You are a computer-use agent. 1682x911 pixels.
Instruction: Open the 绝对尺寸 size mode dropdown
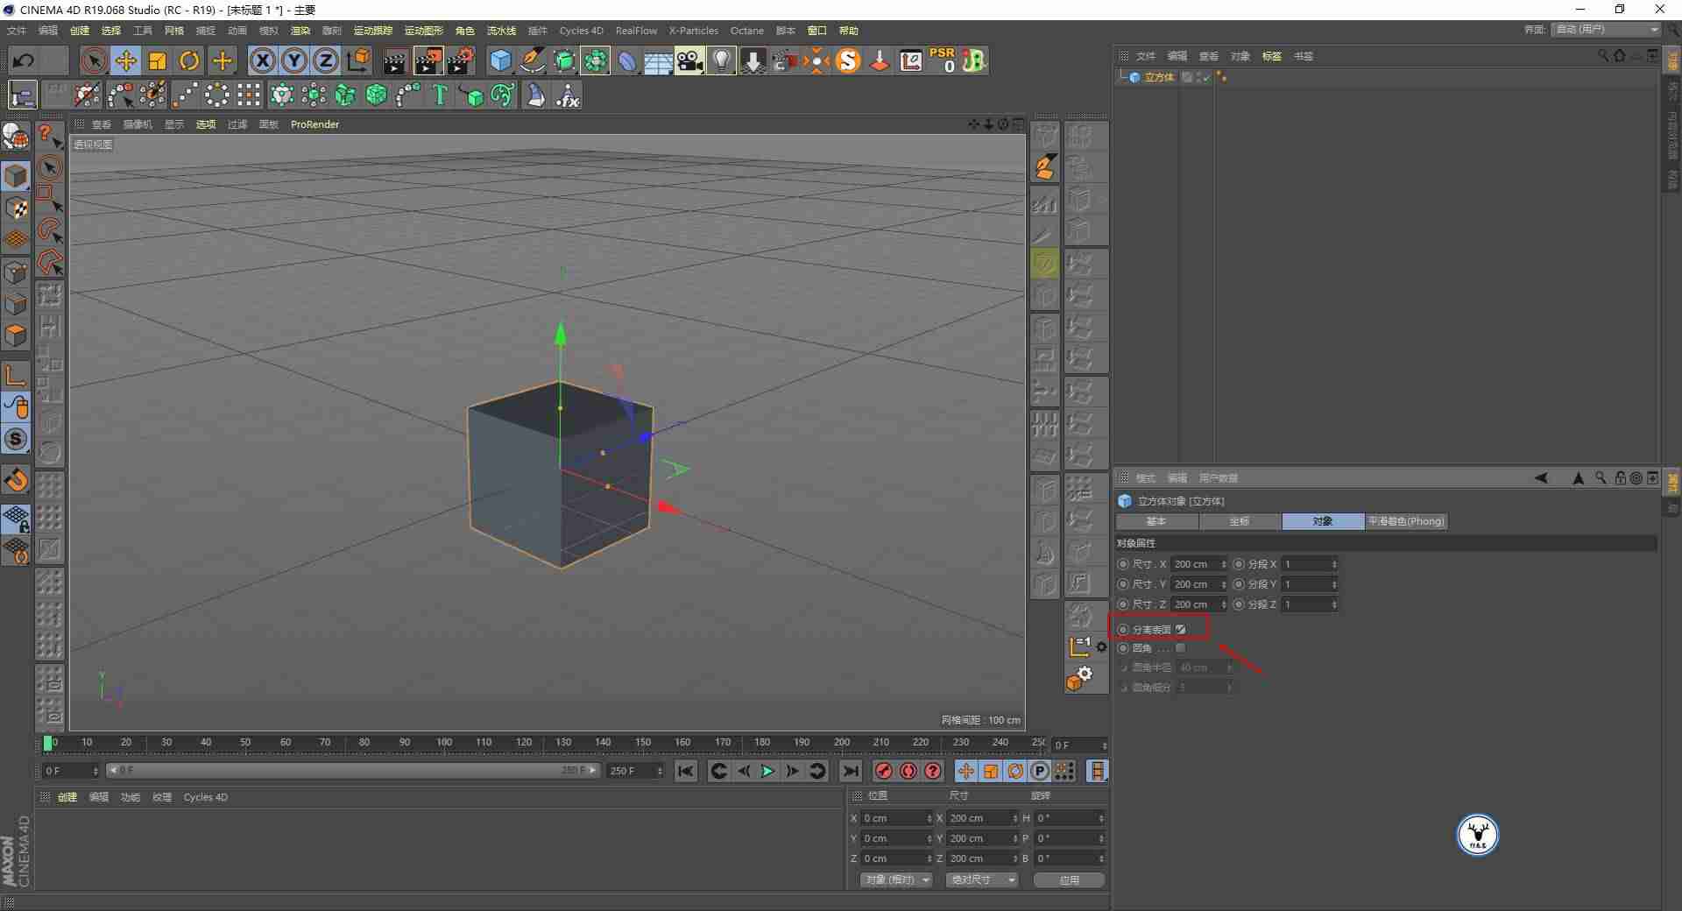(981, 879)
